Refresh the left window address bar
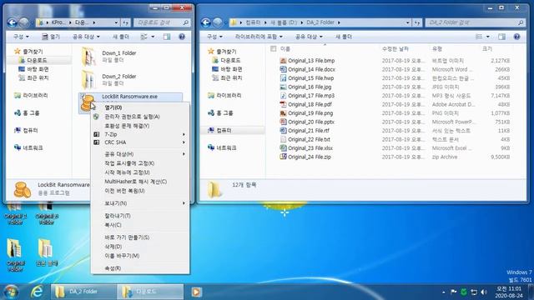 pyautogui.click(x=126, y=22)
